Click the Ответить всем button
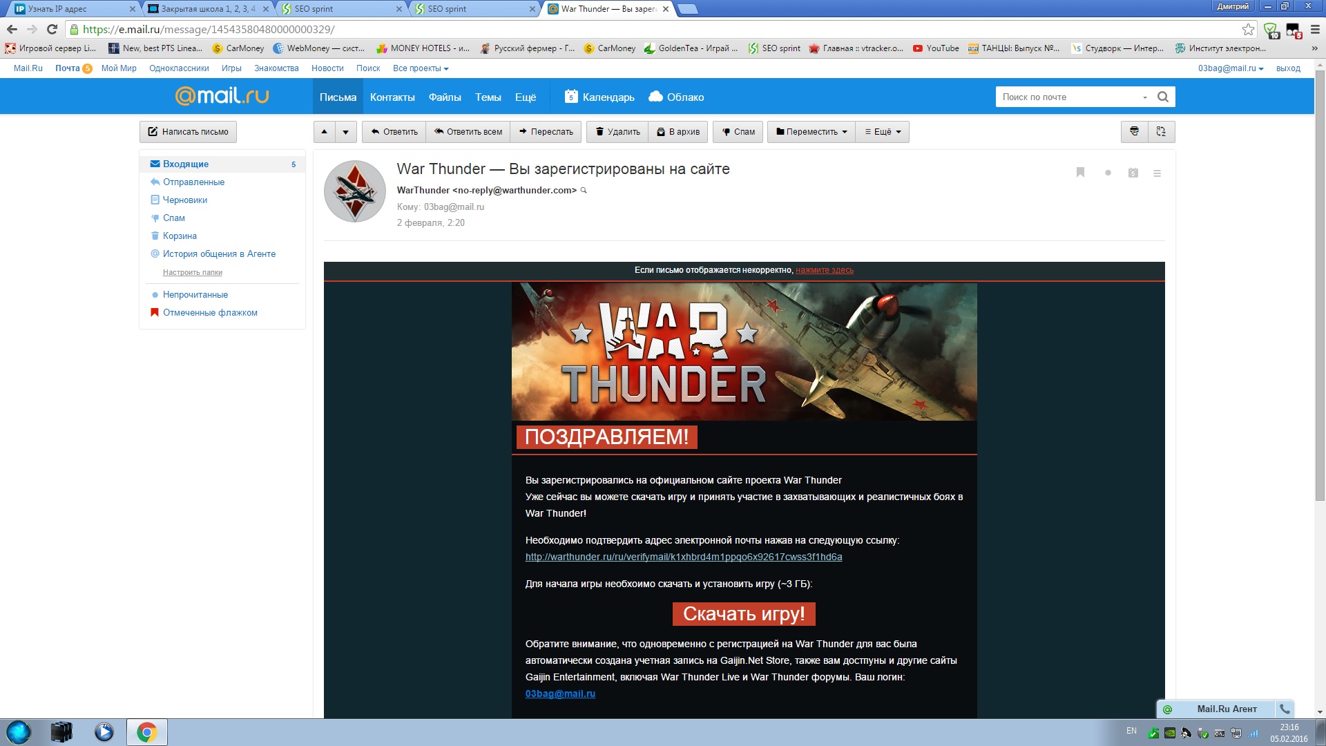This screenshot has width=1326, height=746. (468, 132)
